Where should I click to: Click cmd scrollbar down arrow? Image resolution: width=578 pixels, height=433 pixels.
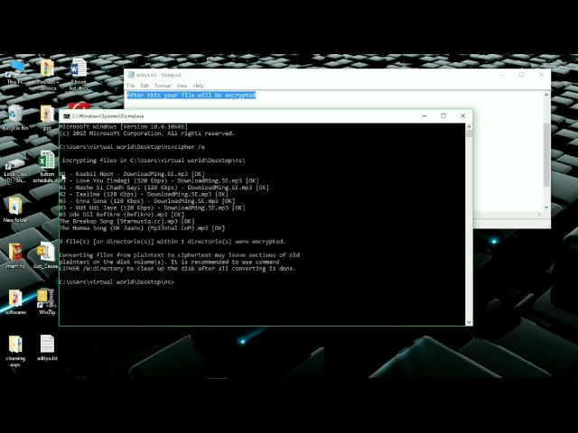(469, 322)
